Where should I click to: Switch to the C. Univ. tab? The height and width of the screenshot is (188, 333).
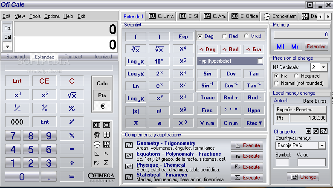coord(162,16)
